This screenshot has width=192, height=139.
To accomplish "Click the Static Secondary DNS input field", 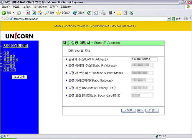I will tap(142, 95).
